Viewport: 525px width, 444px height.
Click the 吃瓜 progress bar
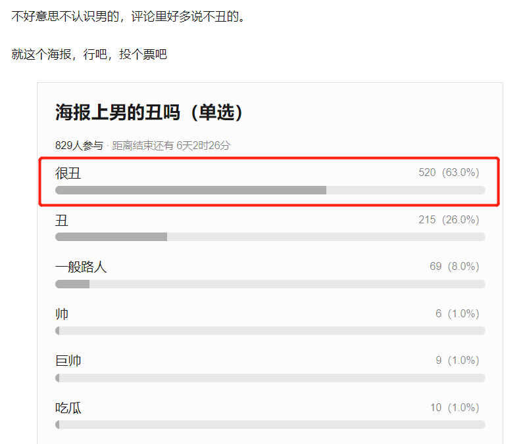[x=270, y=424]
